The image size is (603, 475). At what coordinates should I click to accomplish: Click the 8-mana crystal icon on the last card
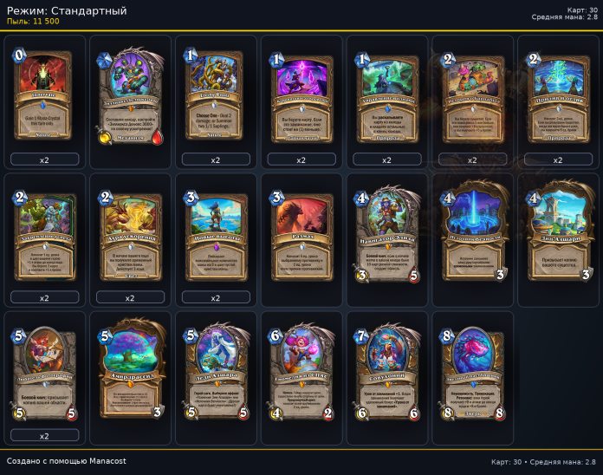[x=446, y=335]
